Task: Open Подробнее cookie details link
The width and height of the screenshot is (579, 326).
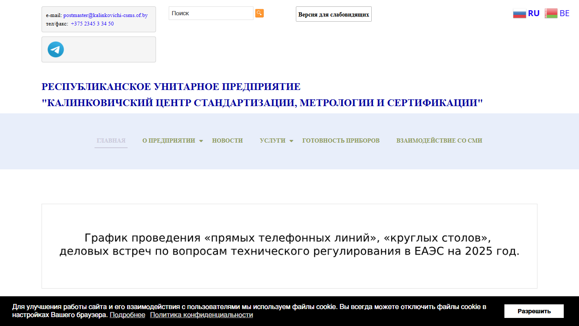Action: click(x=127, y=315)
